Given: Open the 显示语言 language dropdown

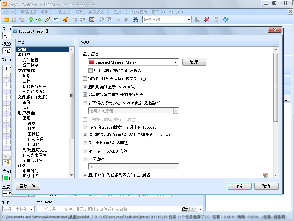Looking at the screenshot, I should [175, 62].
